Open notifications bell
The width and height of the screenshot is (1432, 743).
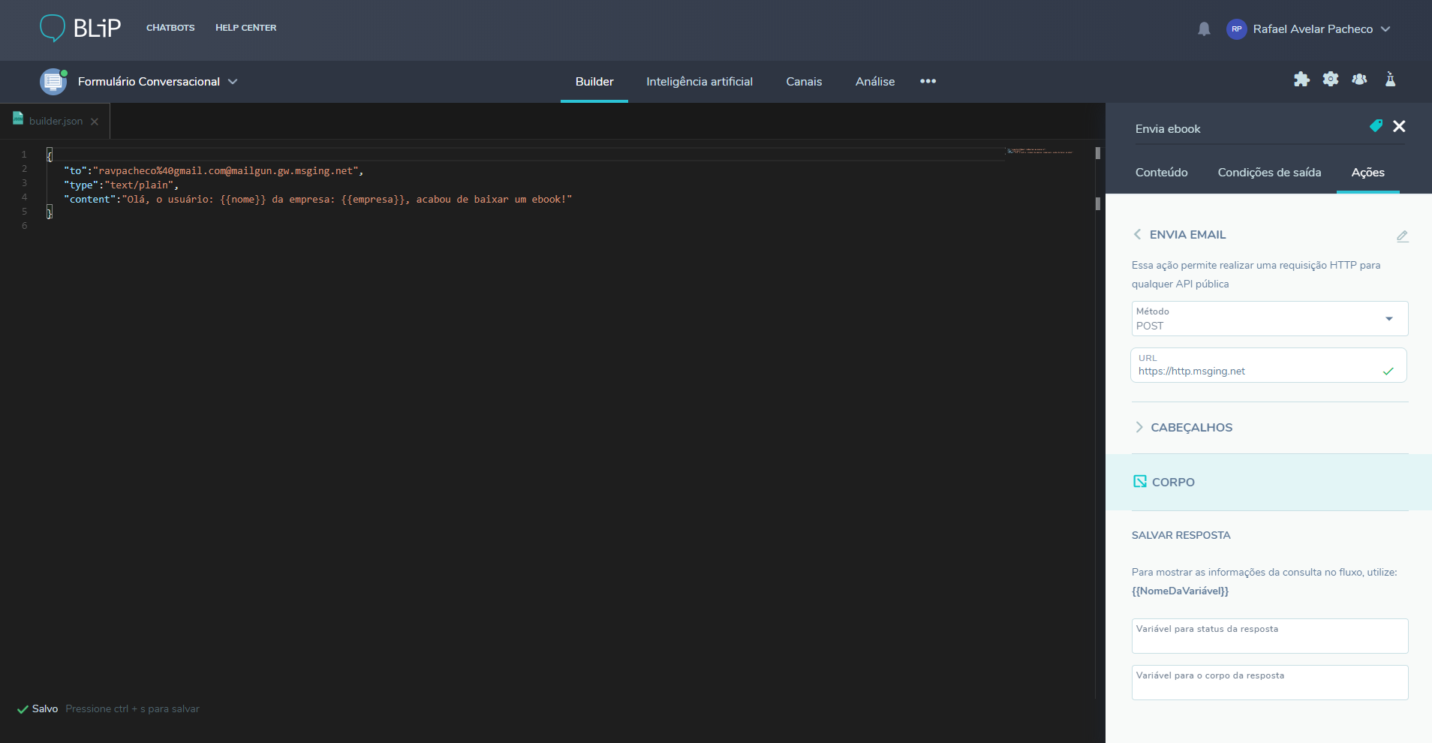(1204, 29)
